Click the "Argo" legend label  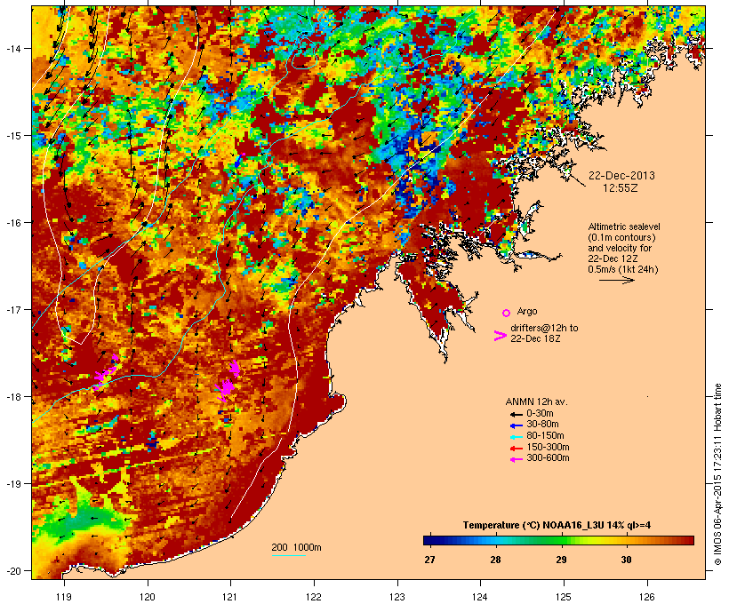click(x=527, y=311)
